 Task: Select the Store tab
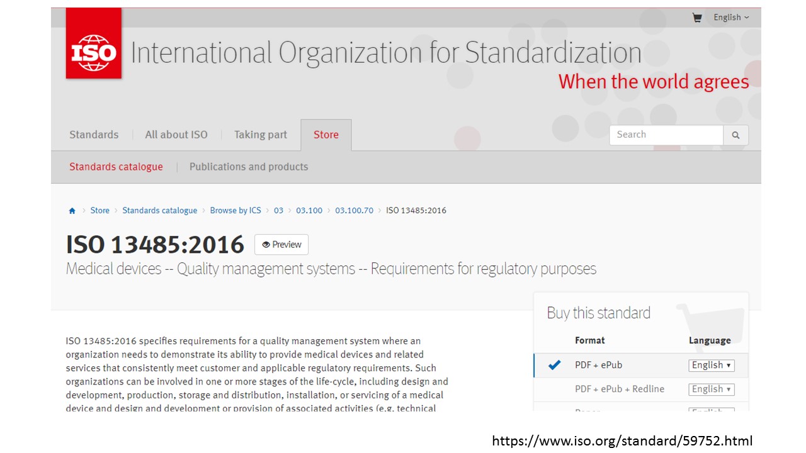326,135
